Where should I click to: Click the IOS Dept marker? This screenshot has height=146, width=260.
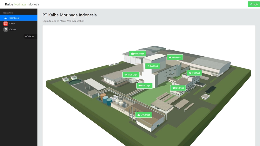[178, 88]
